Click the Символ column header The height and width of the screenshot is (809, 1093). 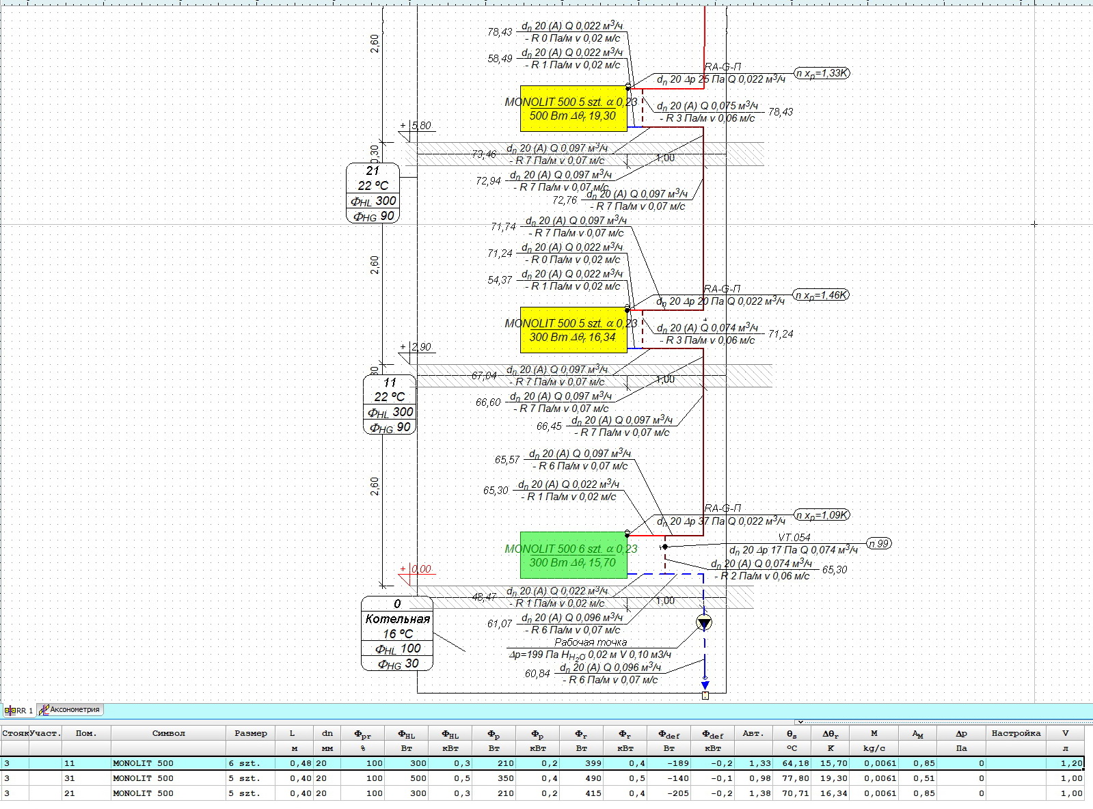168,733
